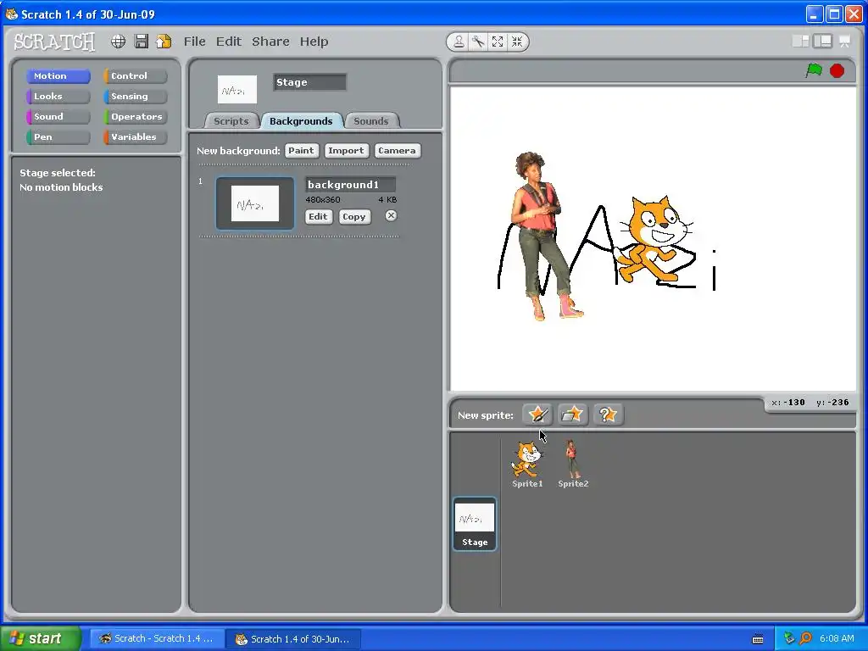Click the 'Stage selected:' text

tap(58, 173)
